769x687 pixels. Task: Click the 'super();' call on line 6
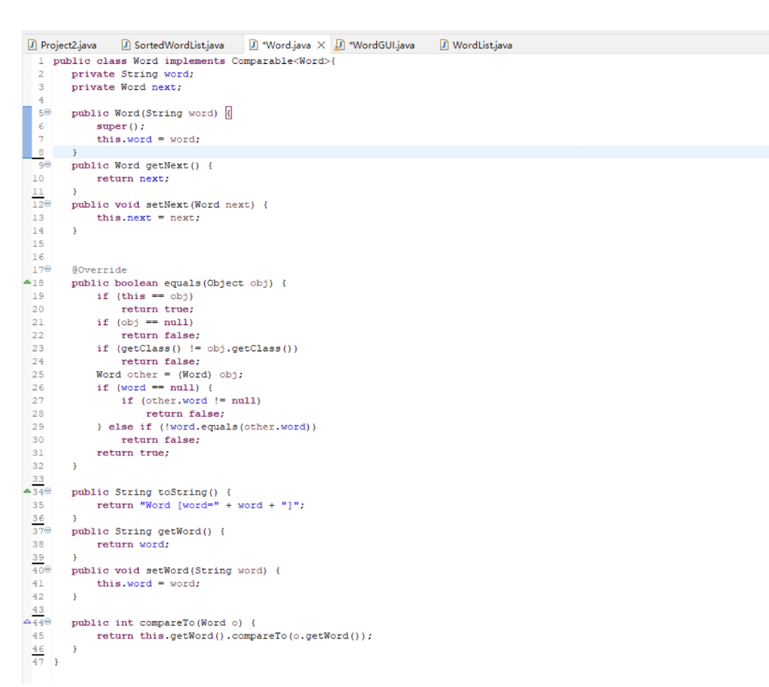121,127
